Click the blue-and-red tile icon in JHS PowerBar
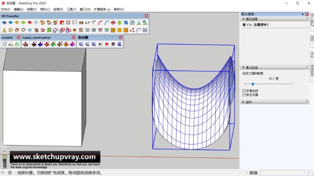 point(4,23)
